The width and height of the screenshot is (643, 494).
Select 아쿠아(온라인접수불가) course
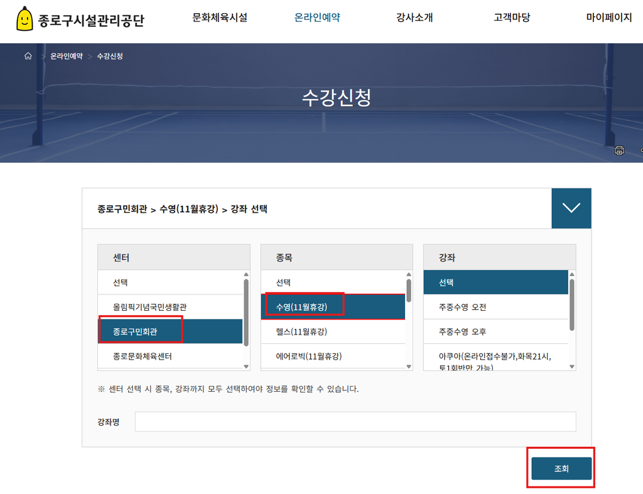pyautogui.click(x=496, y=358)
